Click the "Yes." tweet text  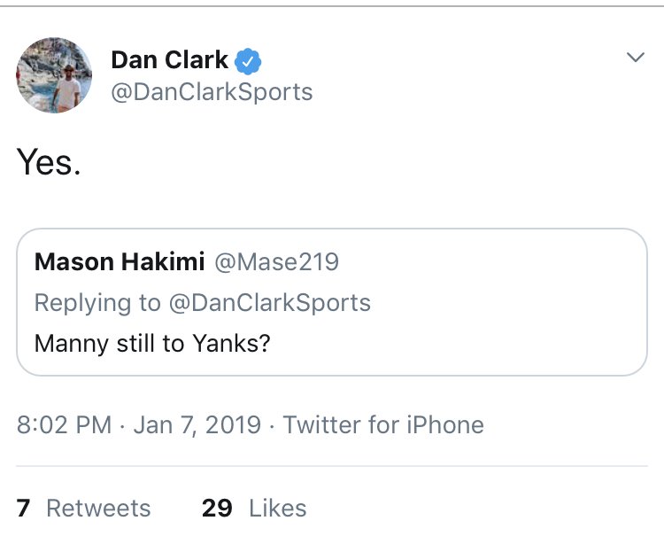(x=49, y=162)
